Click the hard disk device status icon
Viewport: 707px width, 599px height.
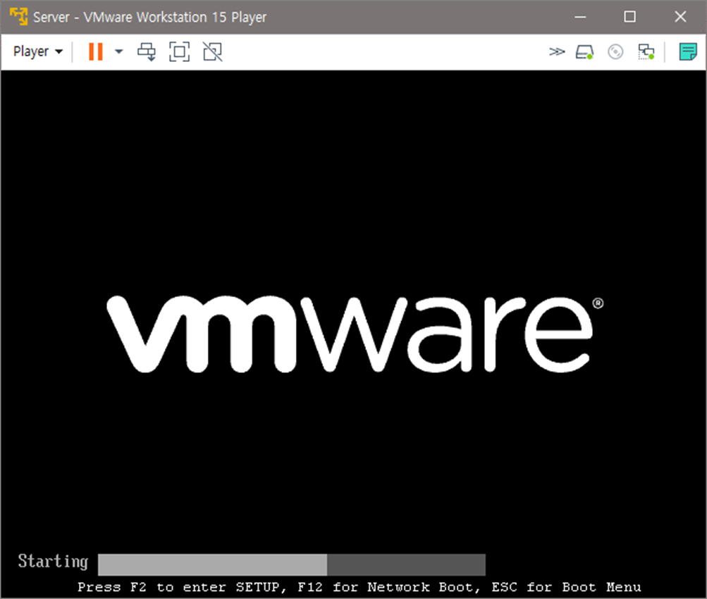click(x=584, y=51)
